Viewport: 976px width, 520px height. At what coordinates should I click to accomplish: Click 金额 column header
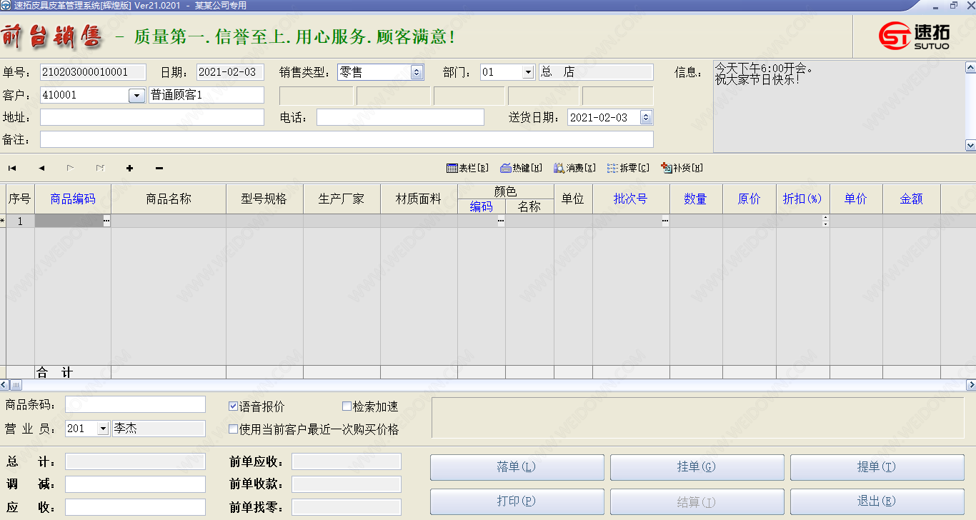pyautogui.click(x=912, y=199)
